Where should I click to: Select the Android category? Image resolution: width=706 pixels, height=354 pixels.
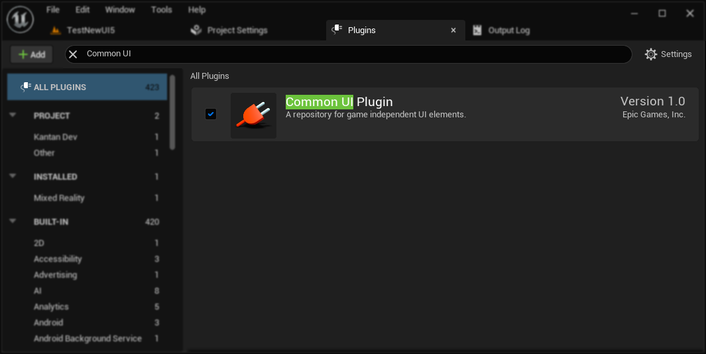tap(88, 322)
